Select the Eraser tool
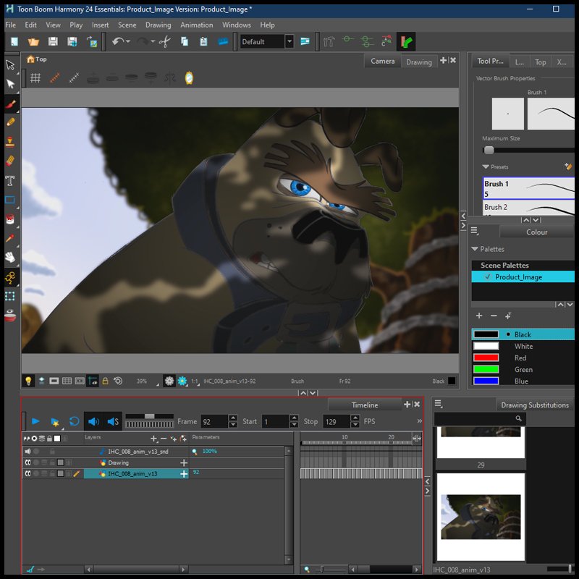The width and height of the screenshot is (579, 579). (x=10, y=161)
